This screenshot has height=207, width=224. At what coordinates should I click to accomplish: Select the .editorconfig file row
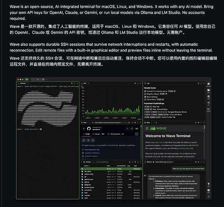(x=111, y=174)
